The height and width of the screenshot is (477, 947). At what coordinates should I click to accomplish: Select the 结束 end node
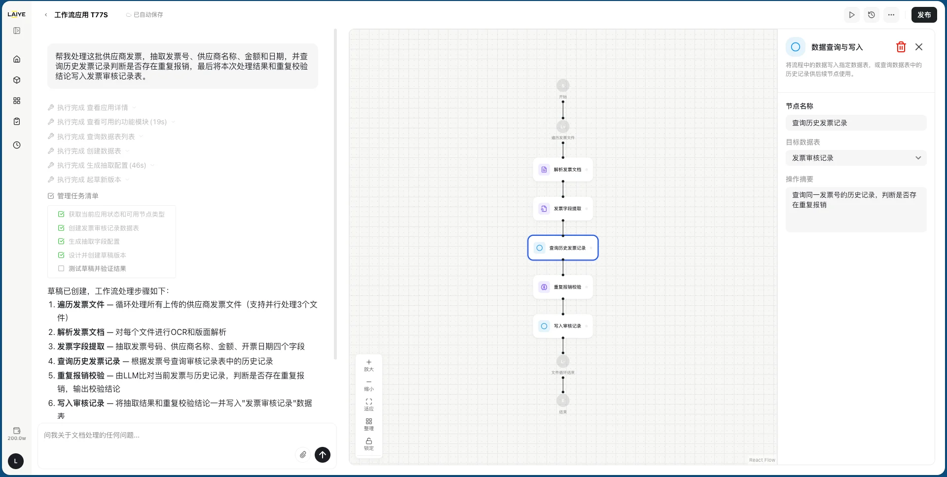[x=563, y=401]
